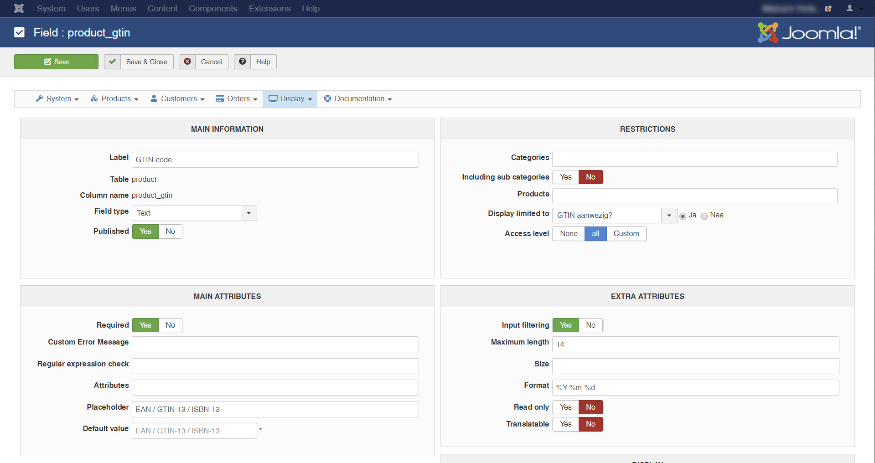Image resolution: width=875 pixels, height=463 pixels.
Task: Click the Placeholder input field
Action: [275, 410]
